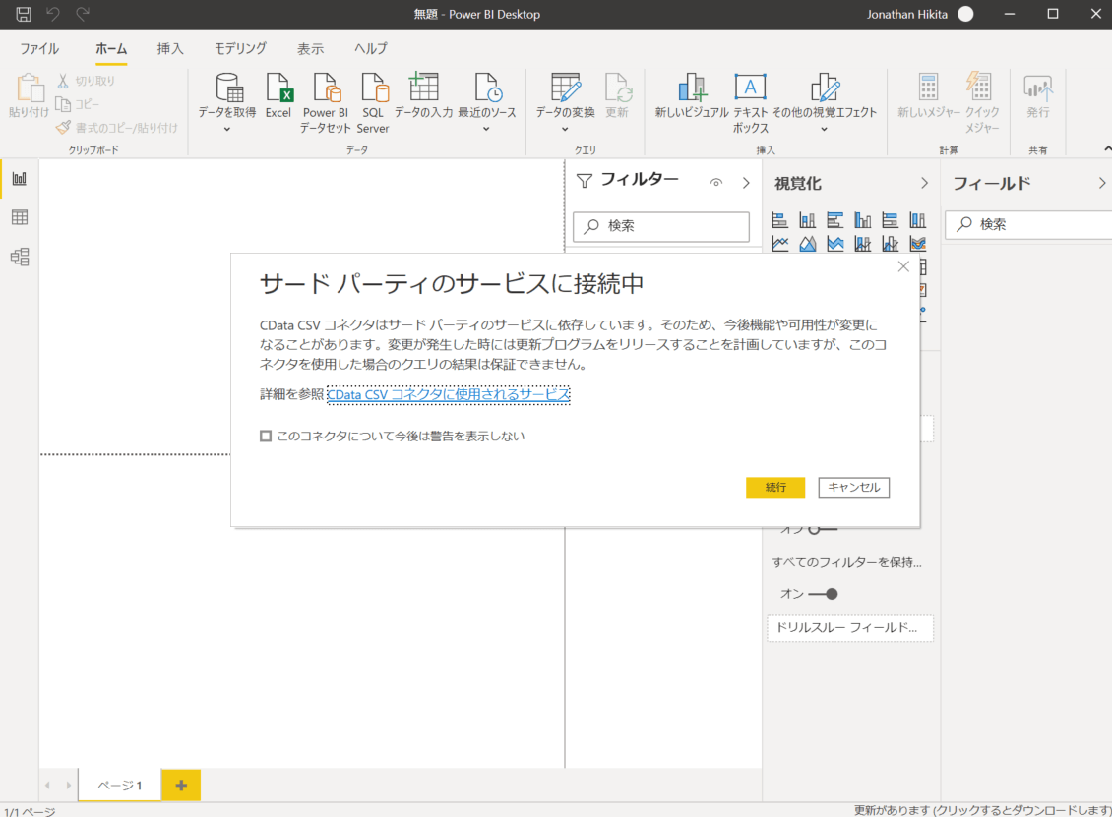Viewport: 1112px width, 817px height.
Task: Click the キャンセル button in the dialog
Action: point(854,488)
